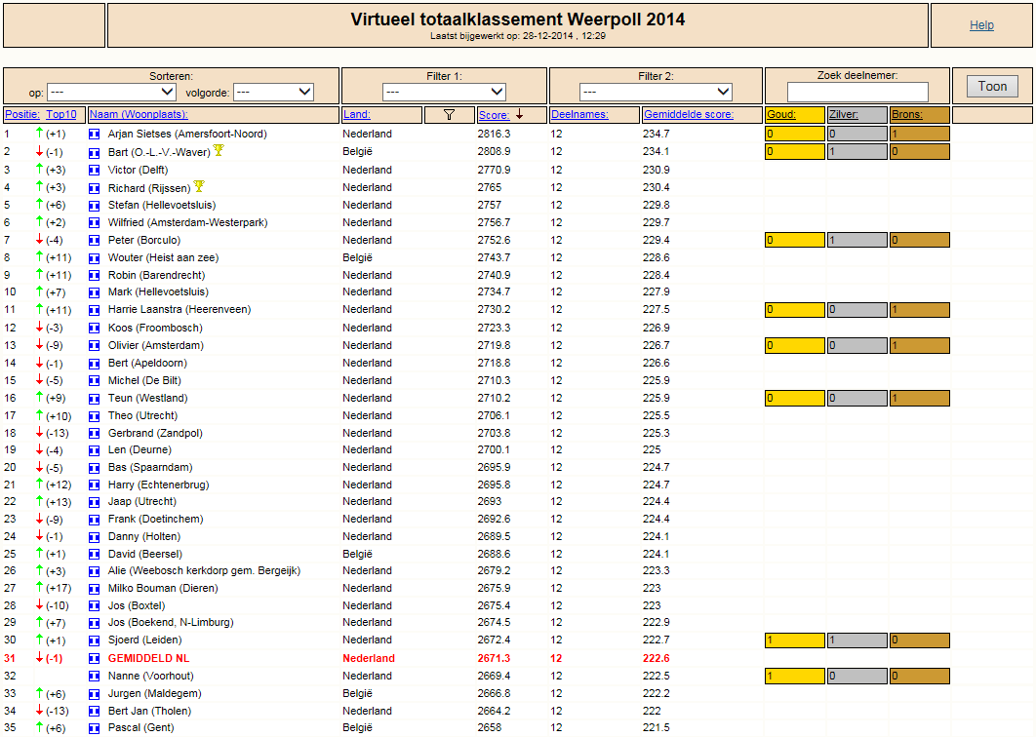The height and width of the screenshot is (737, 1036).
Task: Open the Help link
Action: (981, 25)
